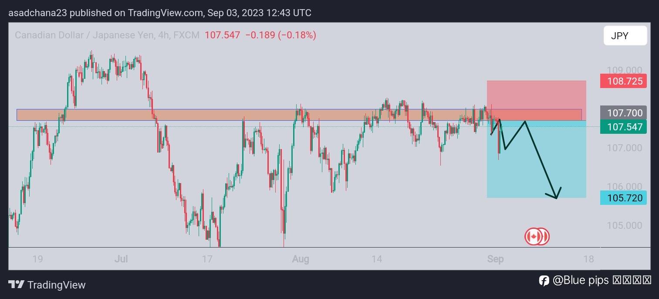Viewport: 659px width, 299px height.
Task: Click the Facebook icon beside Blue pips
Action: coord(544,281)
